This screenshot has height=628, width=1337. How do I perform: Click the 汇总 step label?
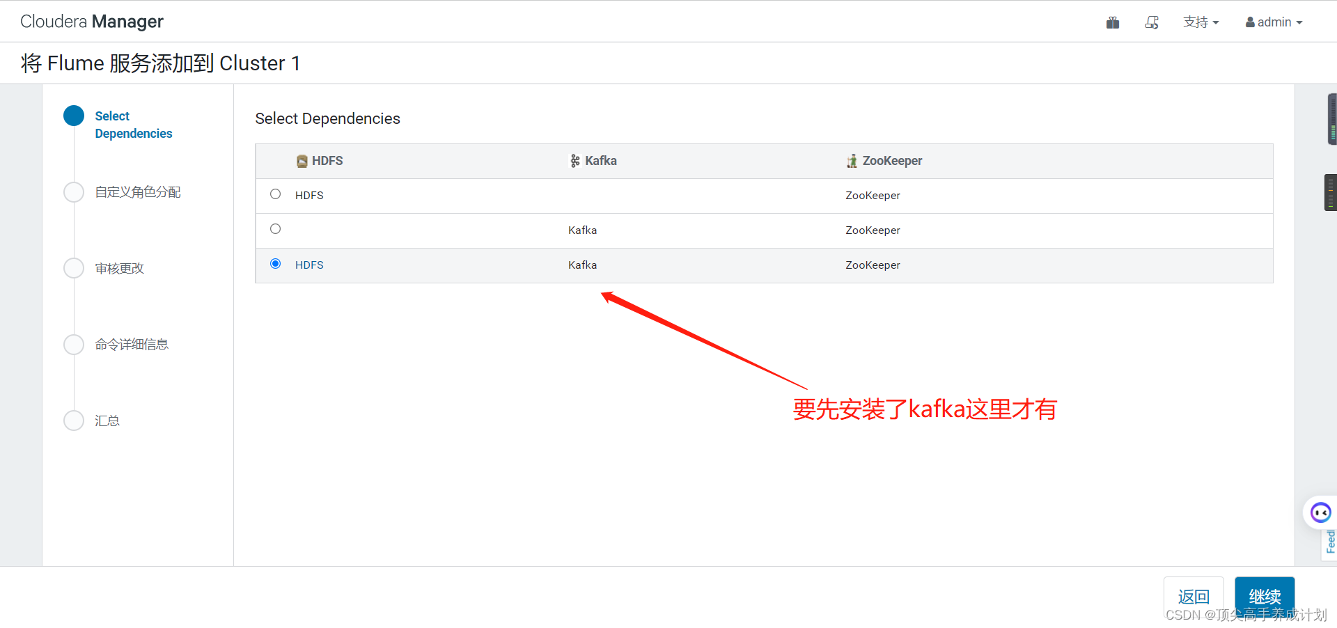tap(107, 421)
